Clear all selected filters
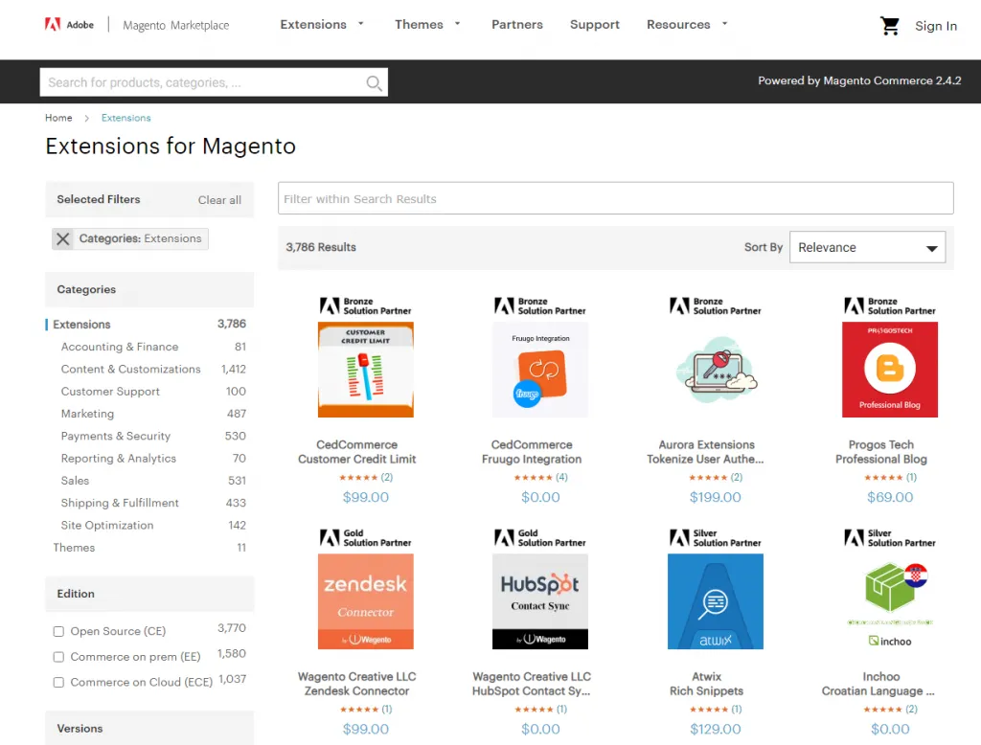This screenshot has height=745, width=981. coord(219,199)
